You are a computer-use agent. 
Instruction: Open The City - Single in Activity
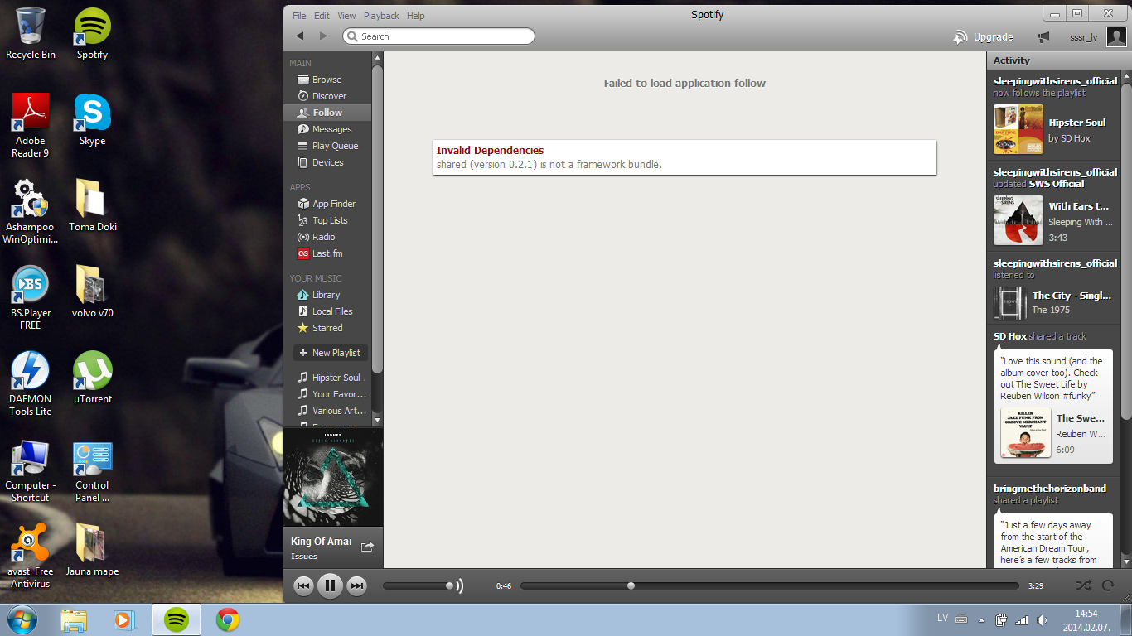pyautogui.click(x=1072, y=296)
